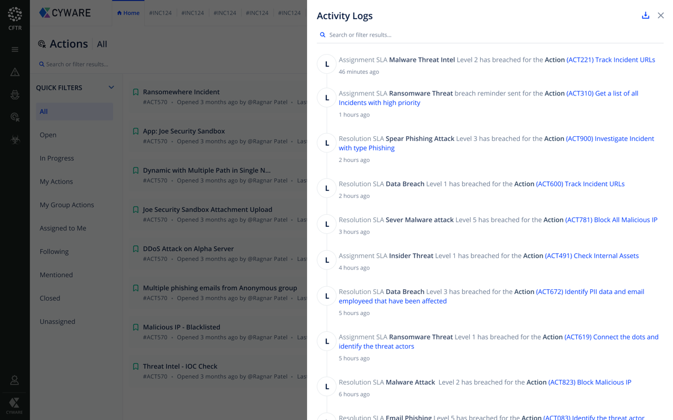
Task: Open the ACT221 Track Incident URLs link
Action: [611, 60]
